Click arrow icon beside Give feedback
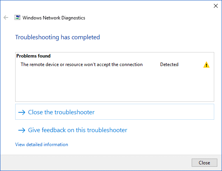Screen dimensions: 222x171 tap(22, 130)
